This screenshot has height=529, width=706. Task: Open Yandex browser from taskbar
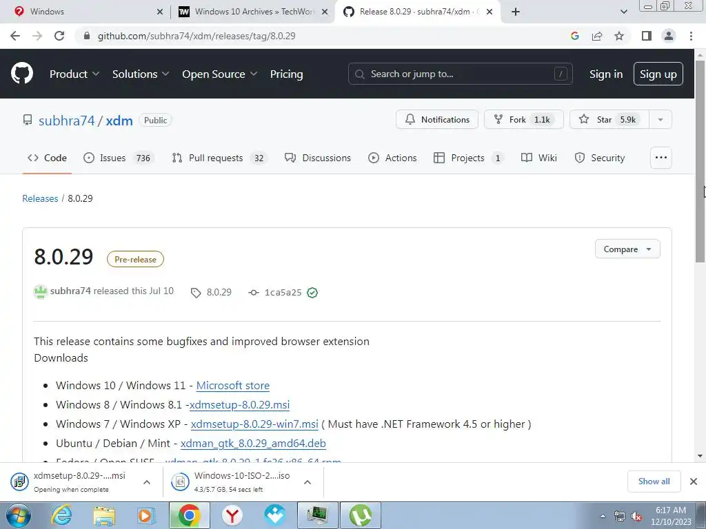click(232, 515)
